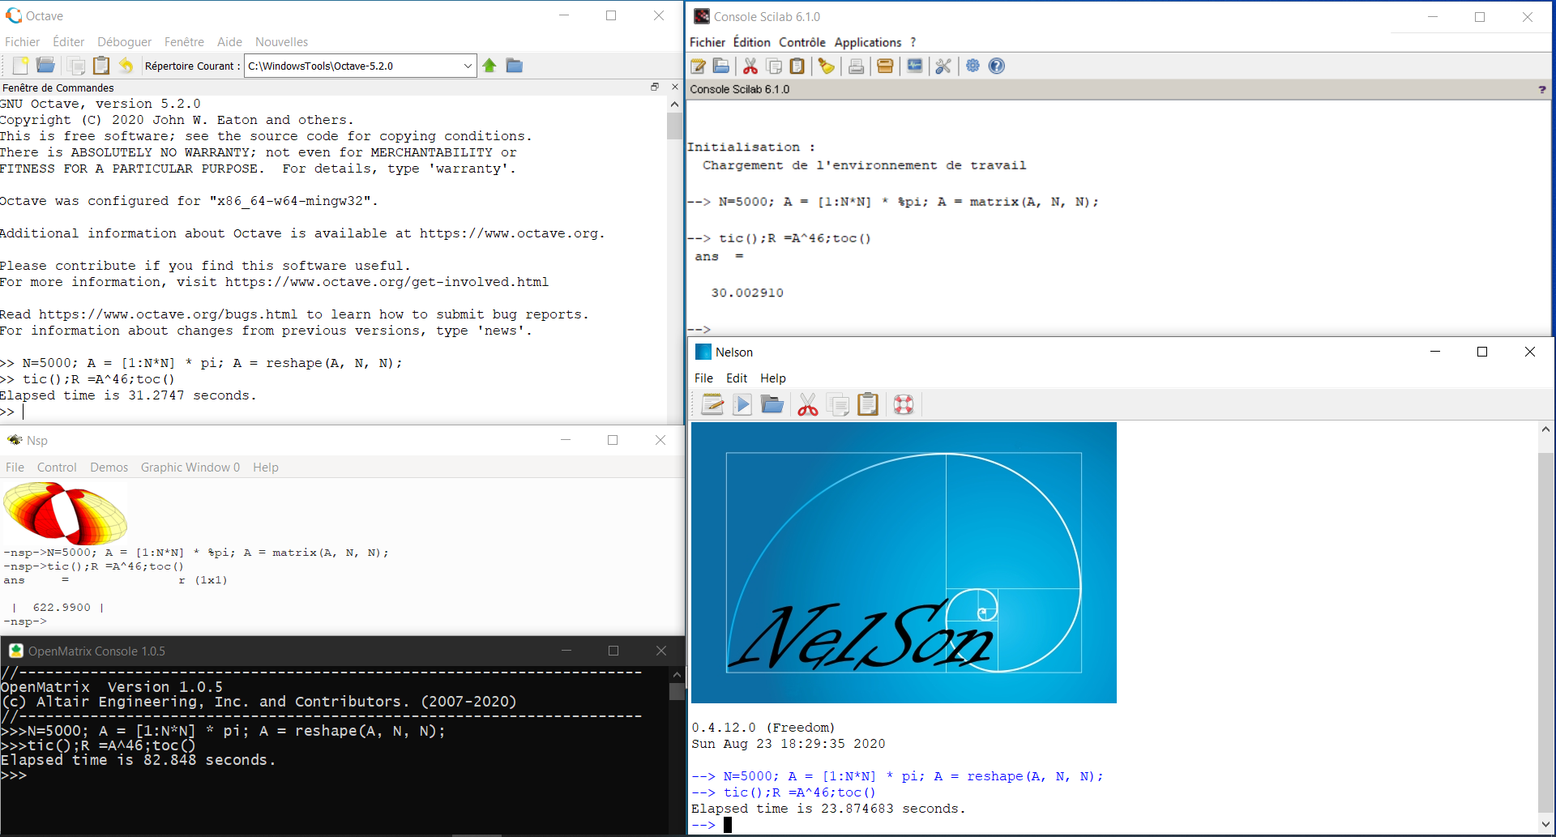Open Scilab's ? help menu

(x=913, y=42)
